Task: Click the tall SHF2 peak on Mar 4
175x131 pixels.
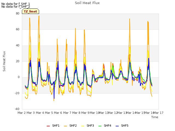Action: [x=39, y=16]
